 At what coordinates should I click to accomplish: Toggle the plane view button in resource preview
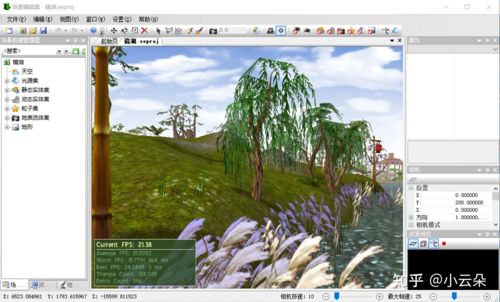413,243
